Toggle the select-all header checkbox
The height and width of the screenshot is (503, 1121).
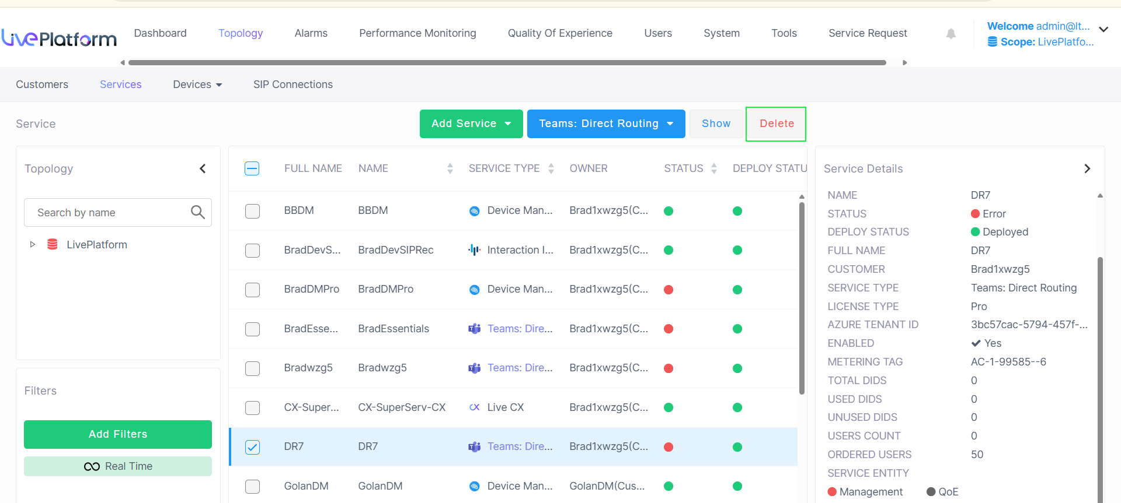pyautogui.click(x=252, y=168)
